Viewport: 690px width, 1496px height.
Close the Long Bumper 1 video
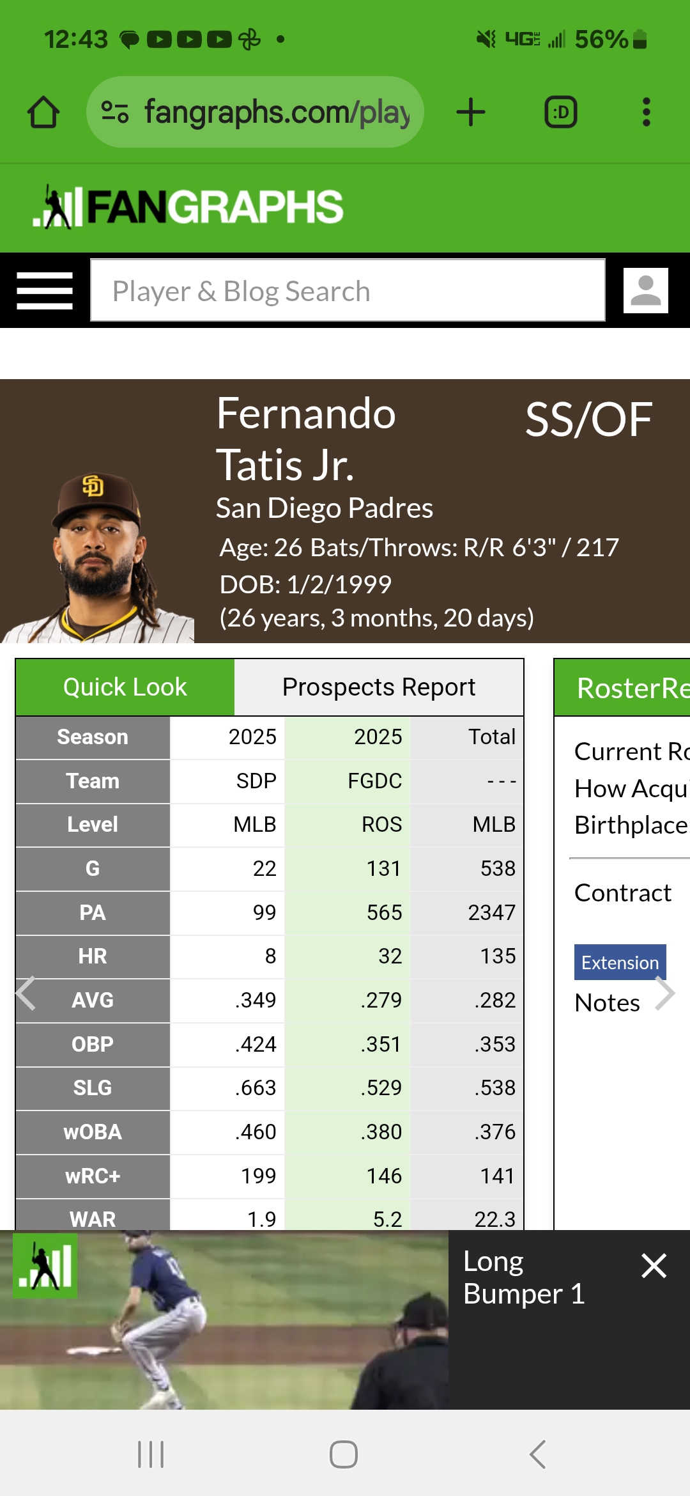click(x=654, y=1265)
